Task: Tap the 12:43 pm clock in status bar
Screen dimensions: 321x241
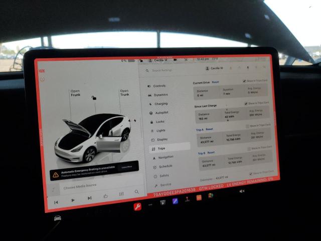Action: coord(203,59)
